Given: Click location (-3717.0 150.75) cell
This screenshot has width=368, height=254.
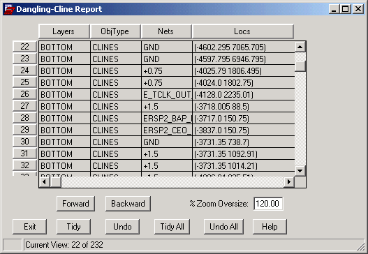Looking at the screenshot, I should click(x=244, y=118).
